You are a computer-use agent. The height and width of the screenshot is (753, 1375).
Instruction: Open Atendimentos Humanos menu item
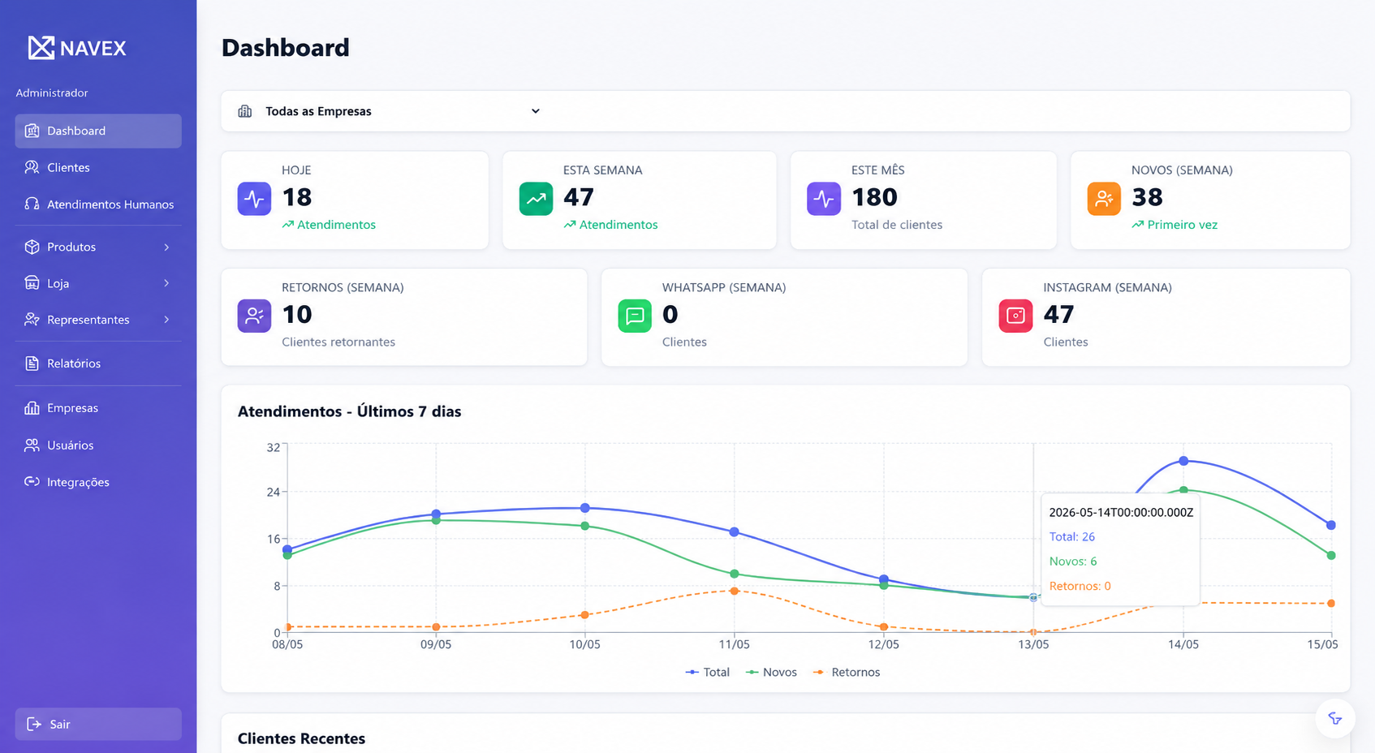pos(98,204)
